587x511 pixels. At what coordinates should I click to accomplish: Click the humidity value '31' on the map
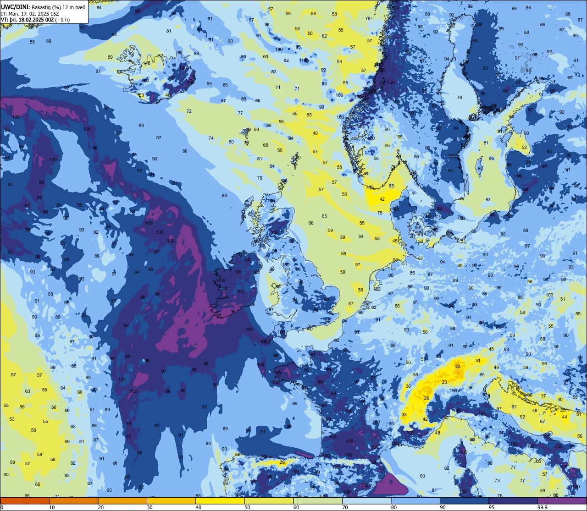point(478,361)
